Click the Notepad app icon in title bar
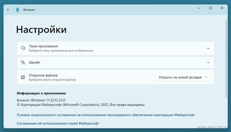The image size is (231, 132). (x=17, y=10)
